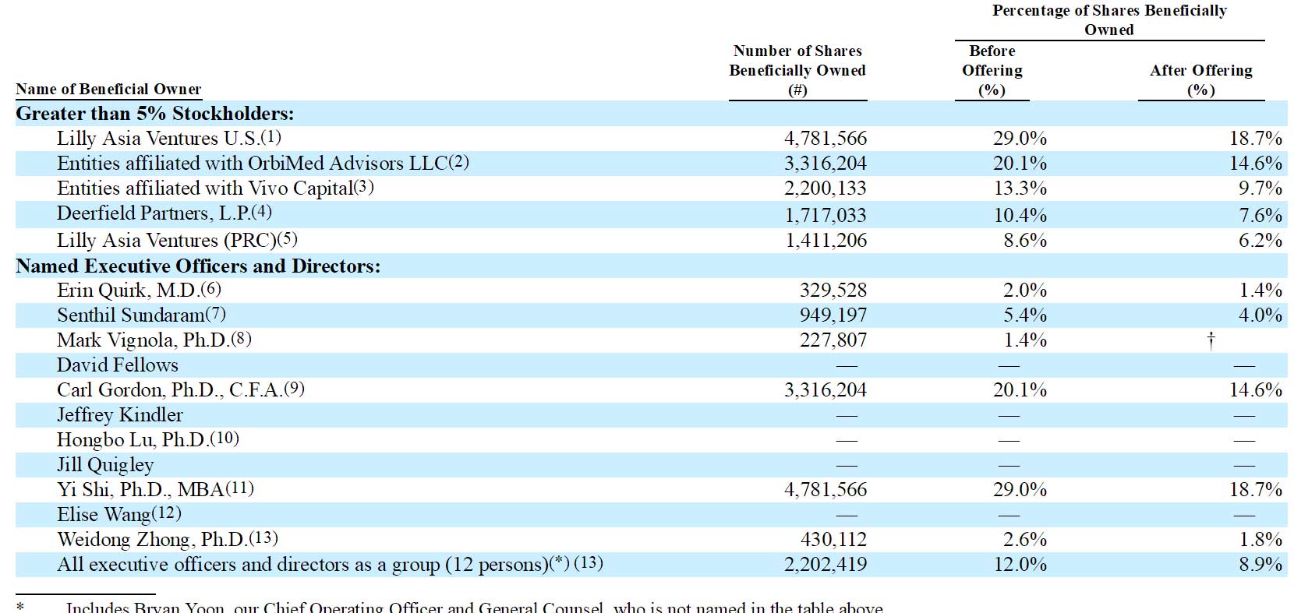Image resolution: width=1294 pixels, height=613 pixels.
Task: Click the name 'Yi Shi, Ph.D., MBA'
Action: [141, 489]
